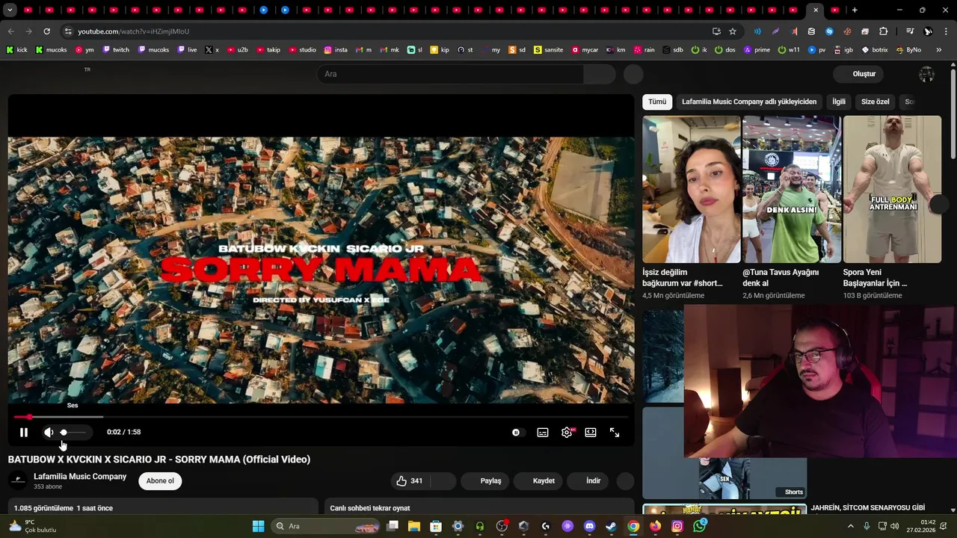This screenshot has height=538, width=957.
Task: Click the YouTube address bar URL
Action: 133,31
